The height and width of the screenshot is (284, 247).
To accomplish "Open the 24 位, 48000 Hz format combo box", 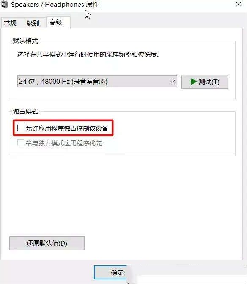I will click(x=97, y=81).
